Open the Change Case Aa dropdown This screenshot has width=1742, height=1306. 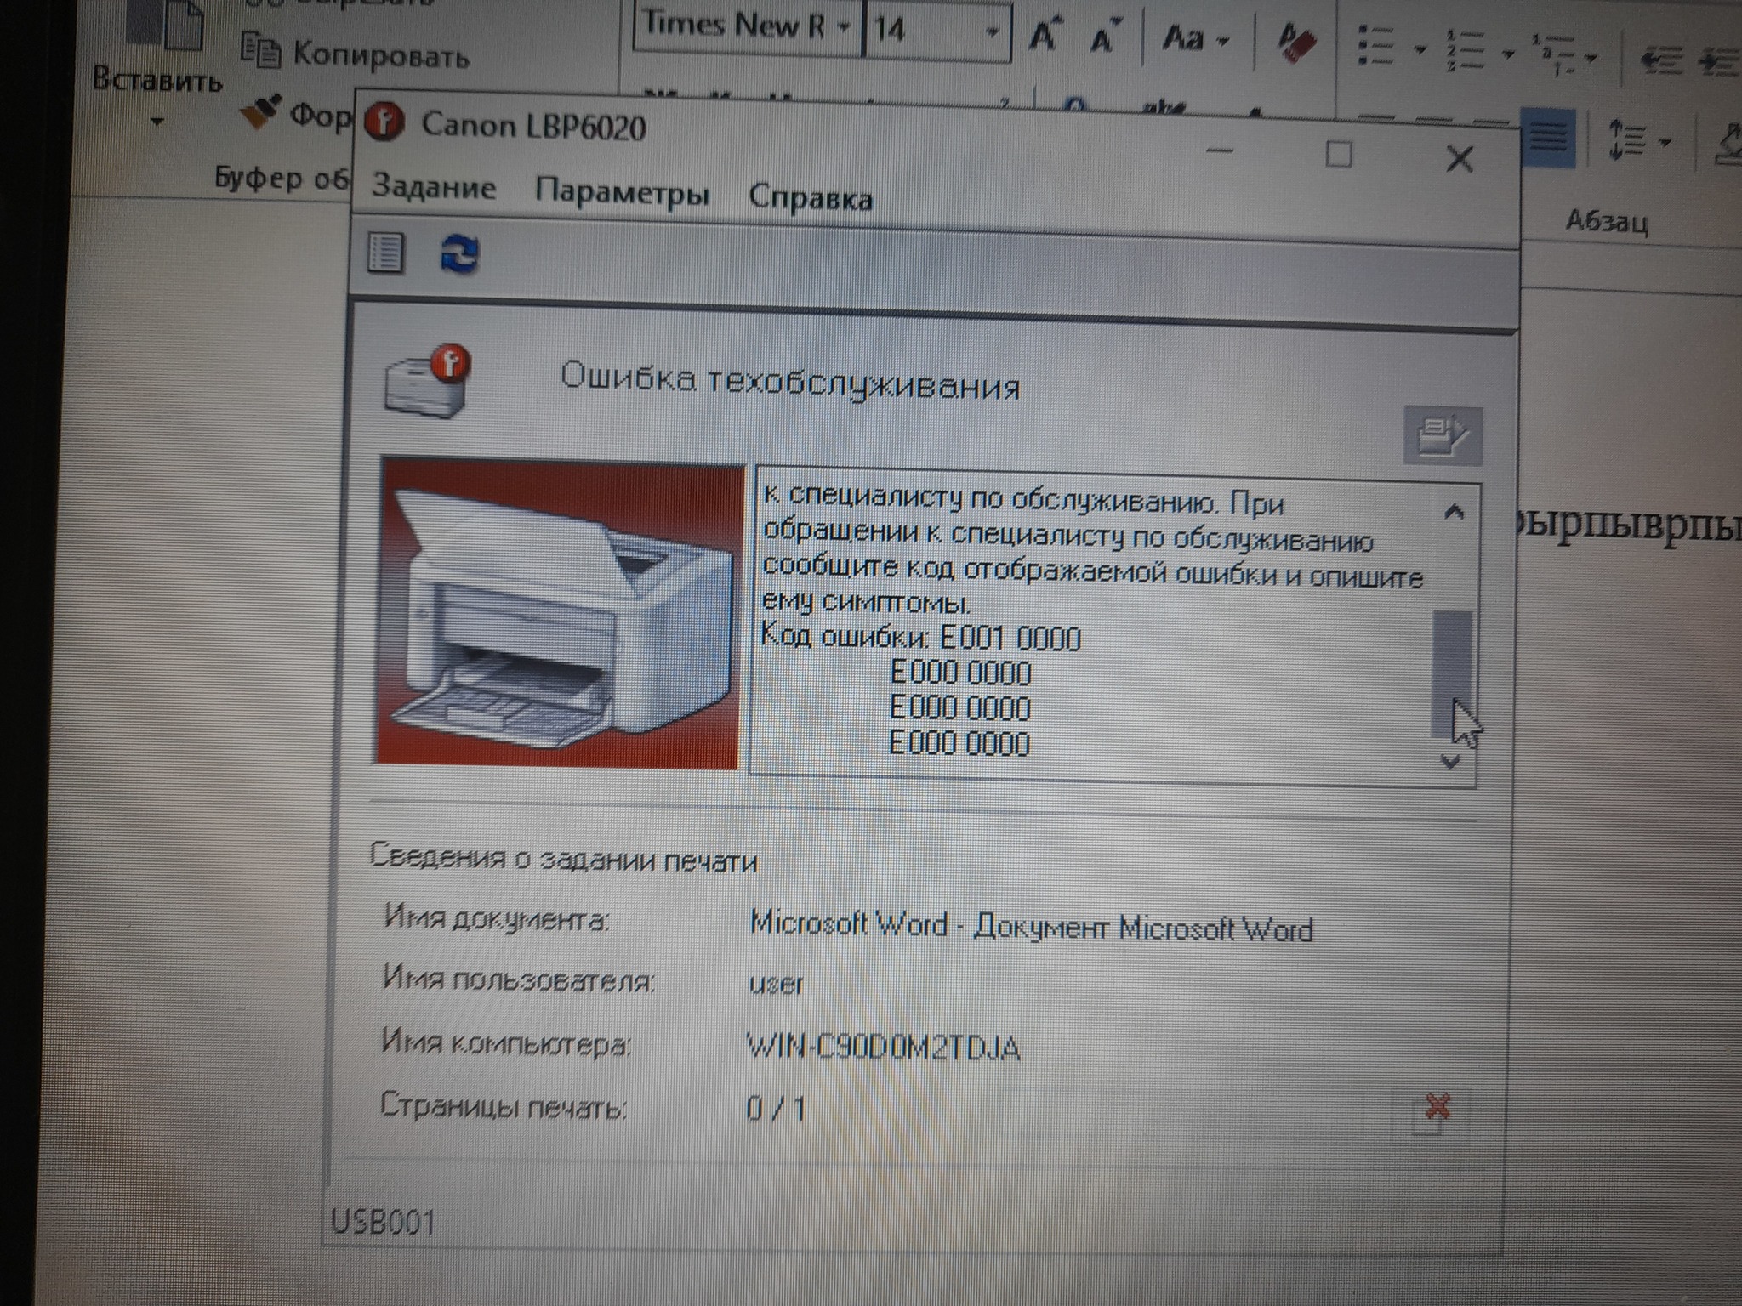pyautogui.click(x=1194, y=38)
